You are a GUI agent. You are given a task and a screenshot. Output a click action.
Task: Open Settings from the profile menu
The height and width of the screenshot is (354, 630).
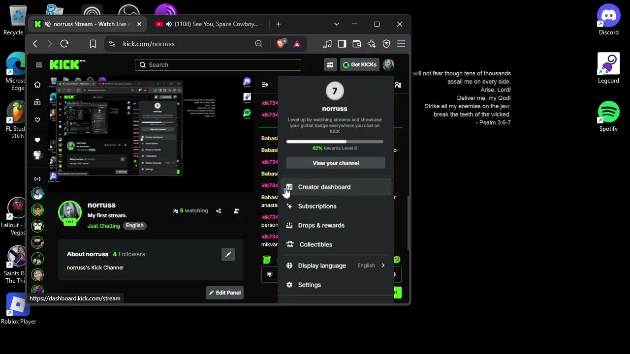(336, 285)
